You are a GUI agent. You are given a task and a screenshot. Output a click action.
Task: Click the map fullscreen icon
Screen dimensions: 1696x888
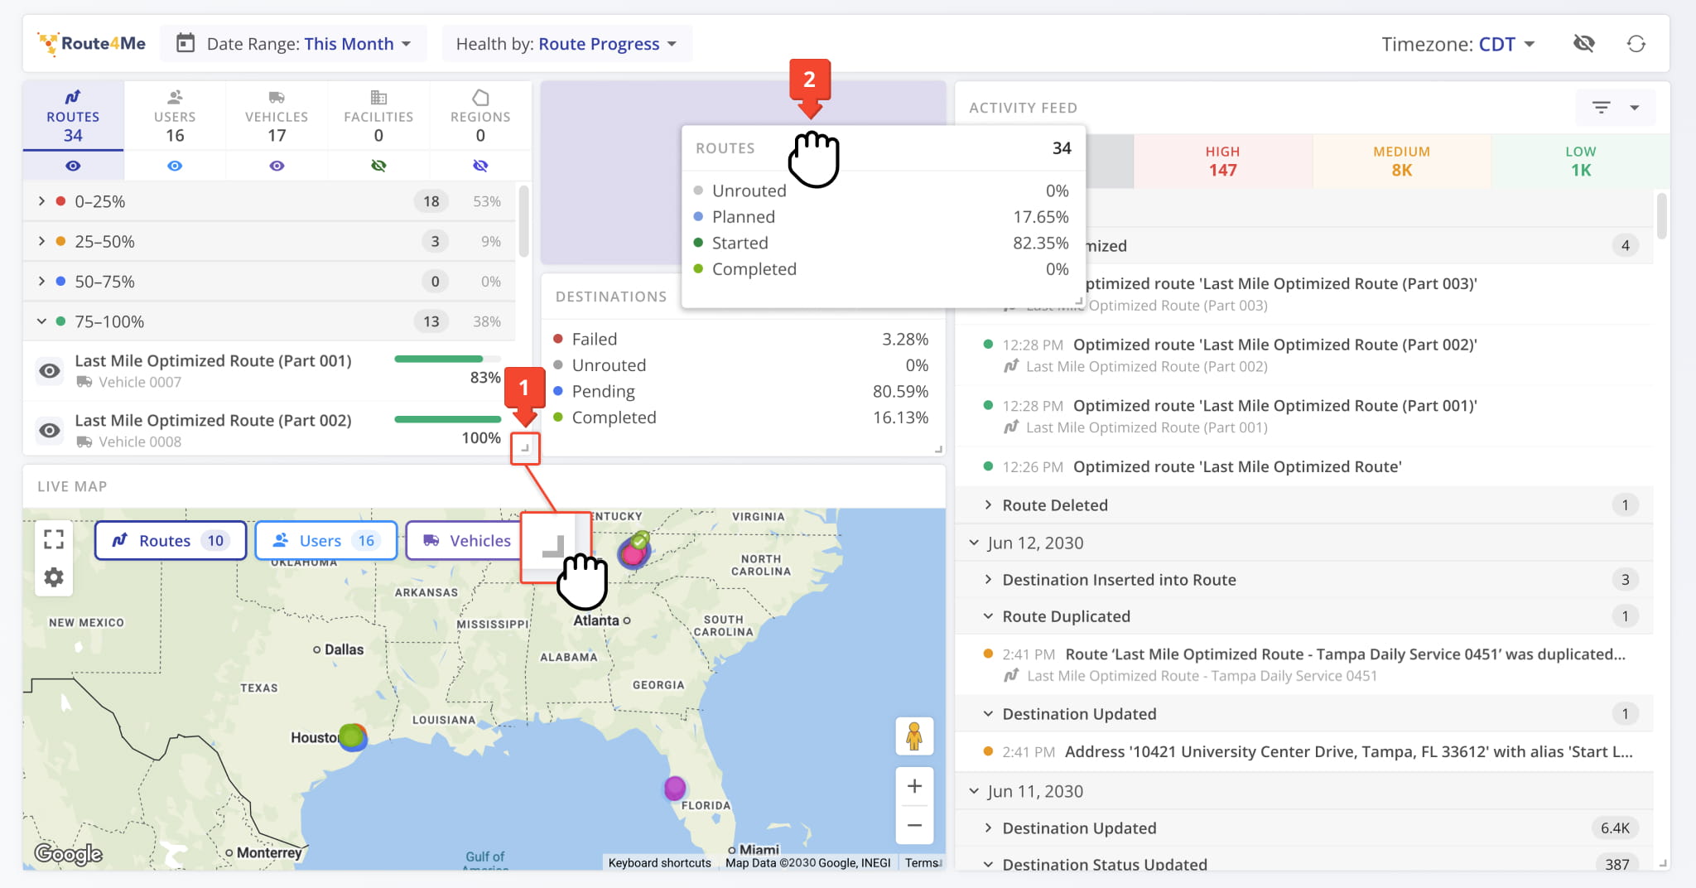(54, 539)
